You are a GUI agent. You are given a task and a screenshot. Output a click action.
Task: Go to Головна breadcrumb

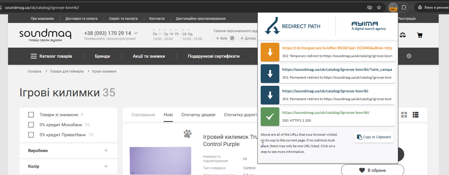point(35,71)
